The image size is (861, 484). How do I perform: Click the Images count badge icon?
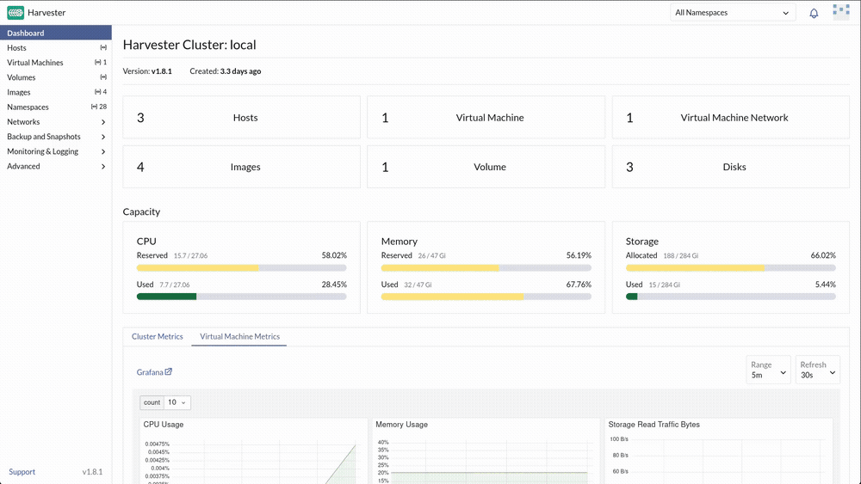[x=98, y=92]
